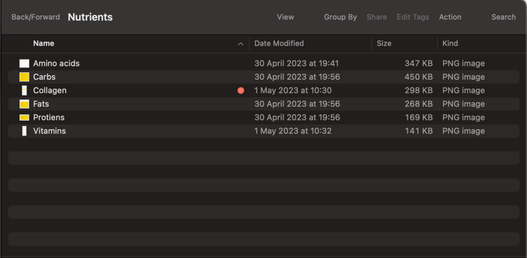Click the Collagen file thumbnail icon
The image size is (527, 258).
click(24, 91)
